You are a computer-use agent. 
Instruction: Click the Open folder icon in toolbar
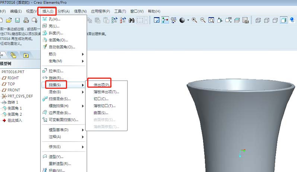[x=9, y=20]
